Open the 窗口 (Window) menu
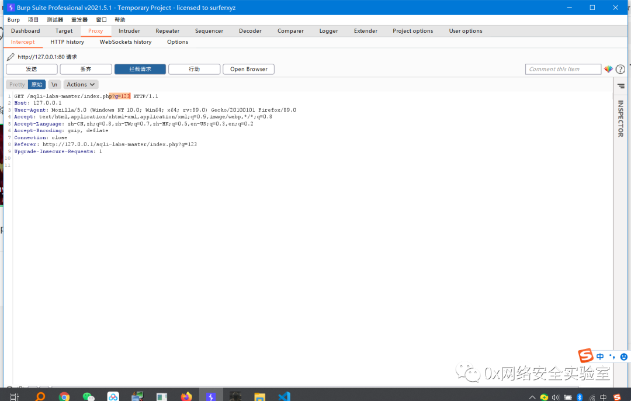 point(102,20)
